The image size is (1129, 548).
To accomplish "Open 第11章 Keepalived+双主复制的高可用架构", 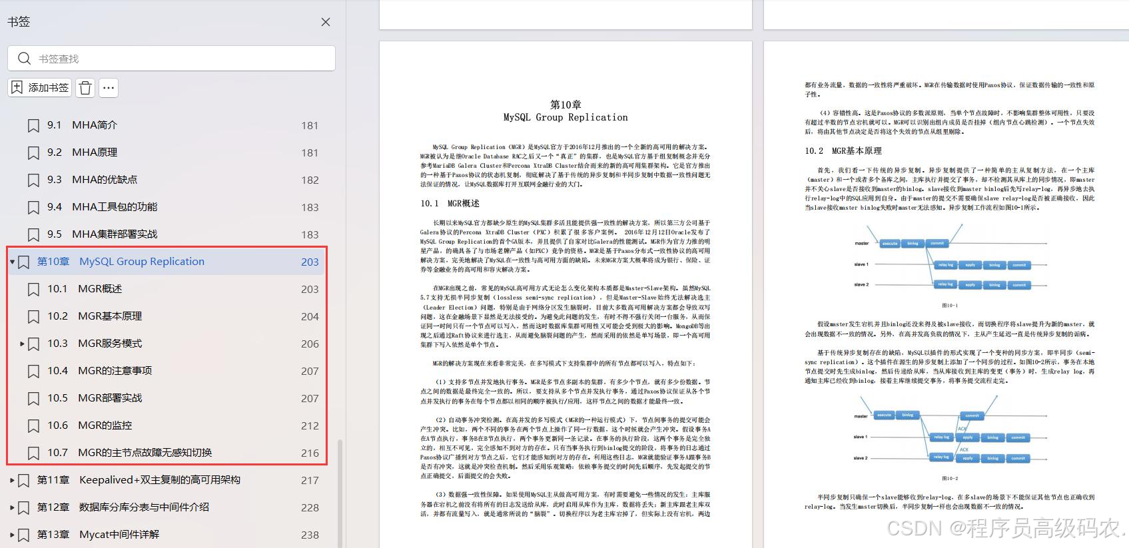I will 139,480.
